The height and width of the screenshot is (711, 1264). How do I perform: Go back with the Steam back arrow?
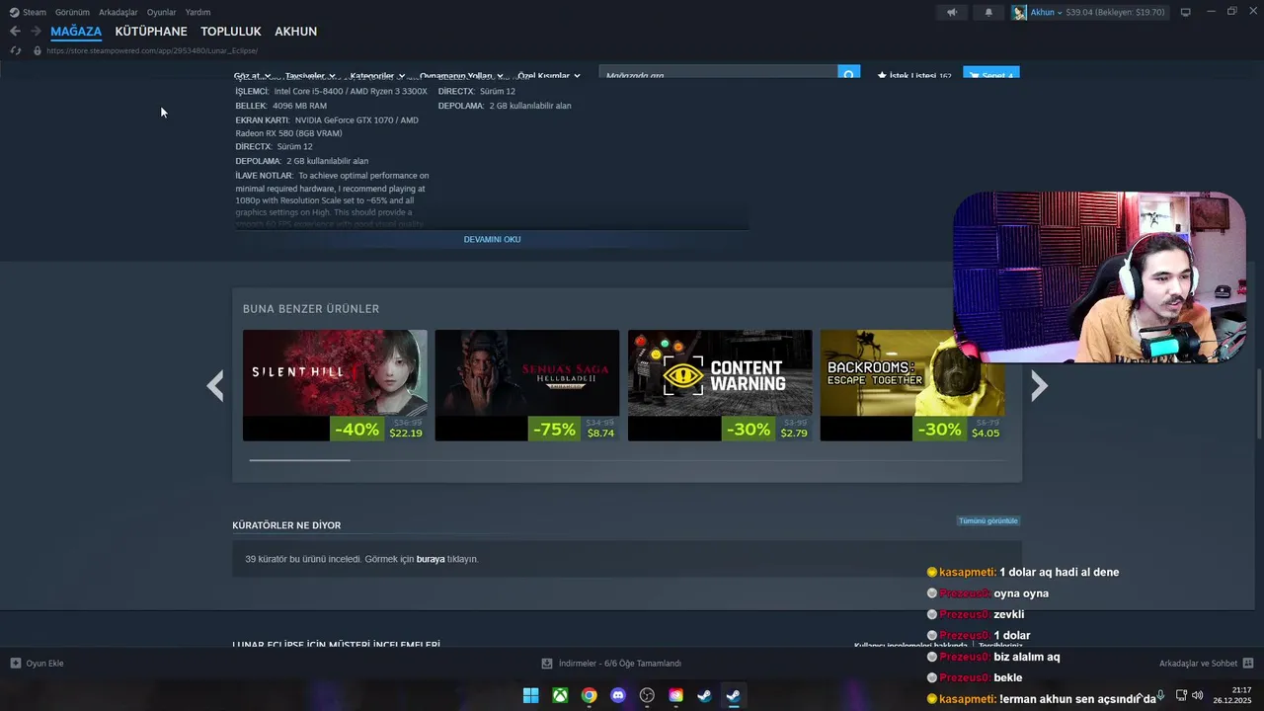pyautogui.click(x=15, y=32)
